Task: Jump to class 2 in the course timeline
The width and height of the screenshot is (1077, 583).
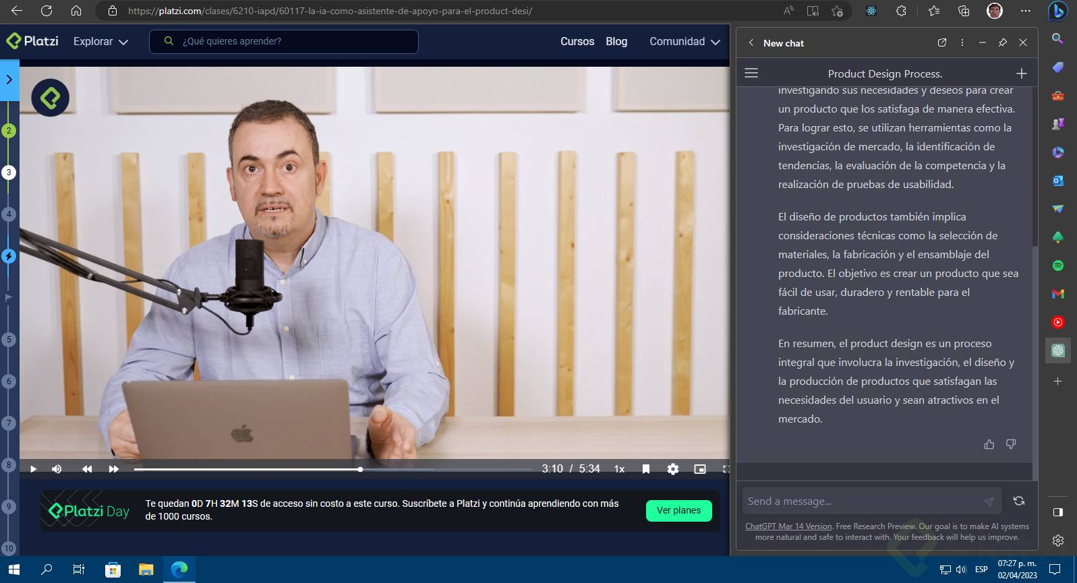Action: (9, 131)
